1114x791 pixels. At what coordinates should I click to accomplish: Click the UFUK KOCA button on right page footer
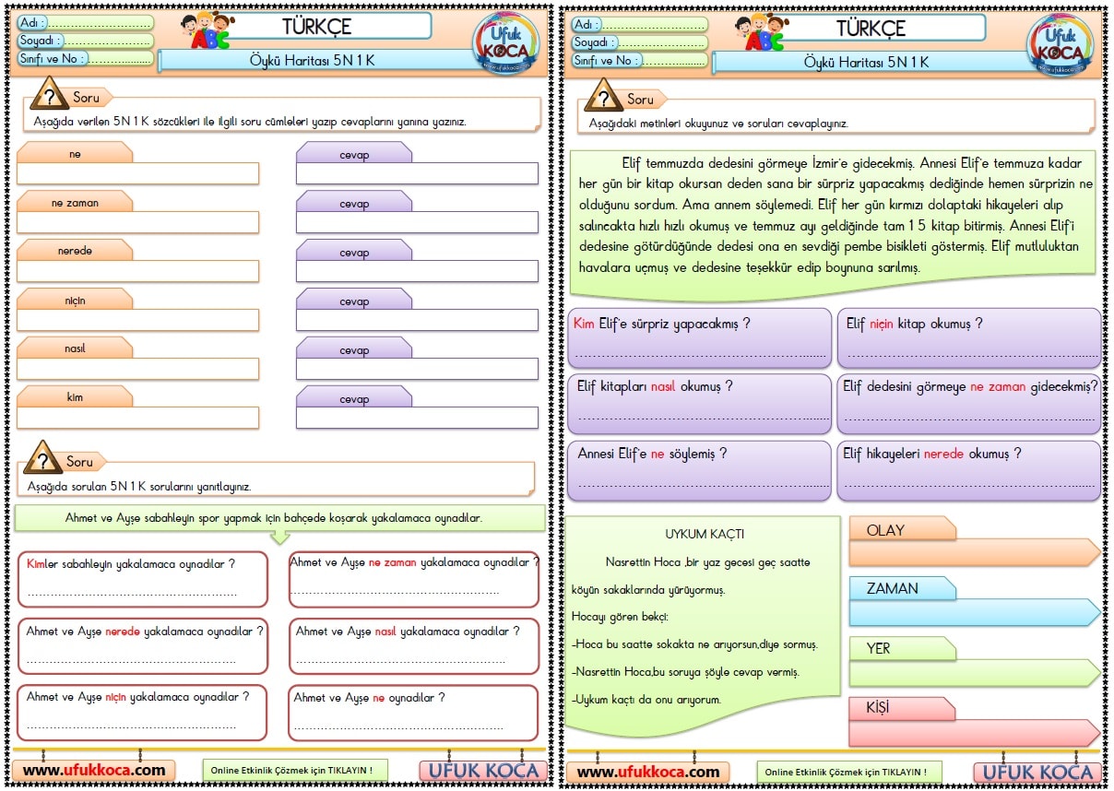(1037, 773)
